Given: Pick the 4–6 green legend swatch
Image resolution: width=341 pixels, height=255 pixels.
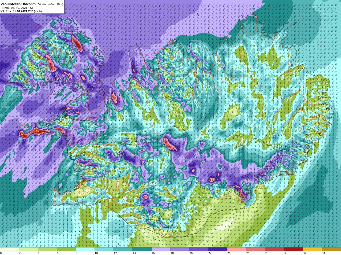Looking at the screenshot, I should (x=47, y=249).
